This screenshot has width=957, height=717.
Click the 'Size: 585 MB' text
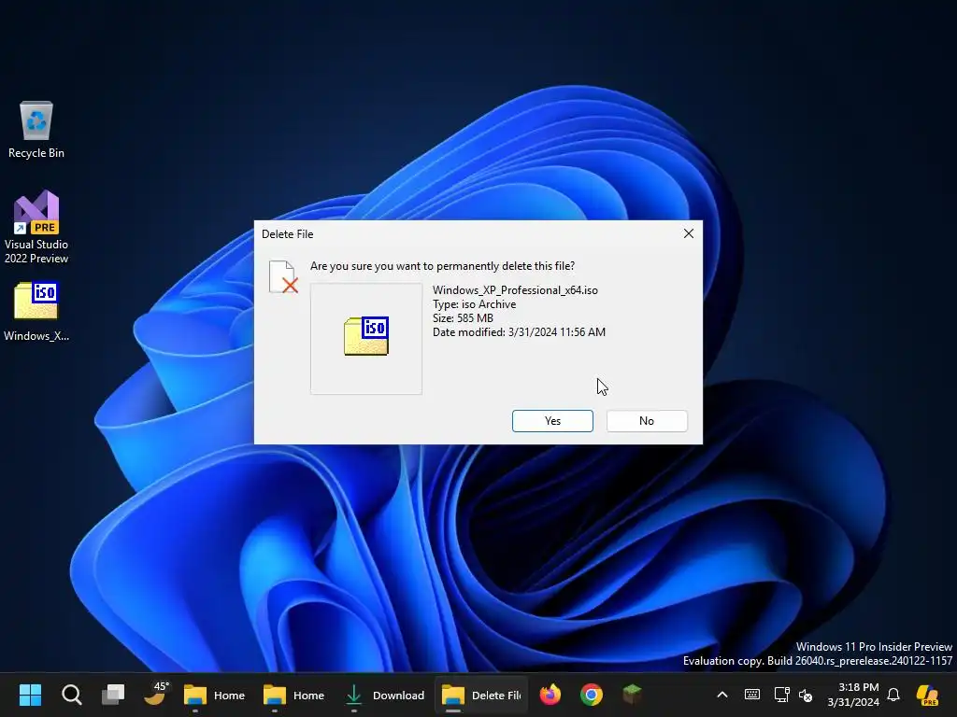[x=463, y=318]
